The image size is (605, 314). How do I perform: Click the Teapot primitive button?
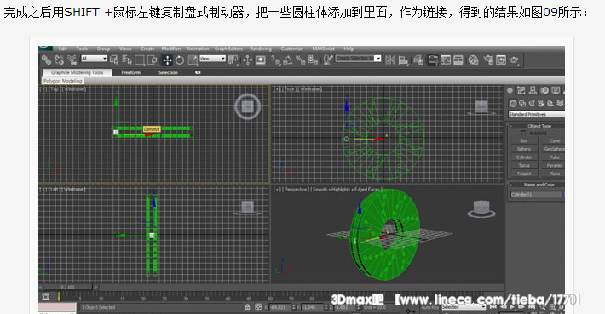[x=523, y=174]
